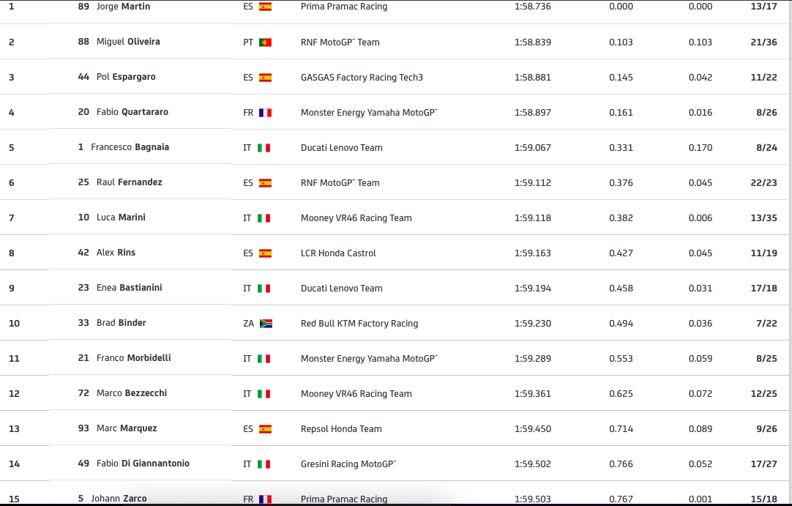Click the Repsol Honda Team name
The image size is (792, 506).
[x=341, y=429]
